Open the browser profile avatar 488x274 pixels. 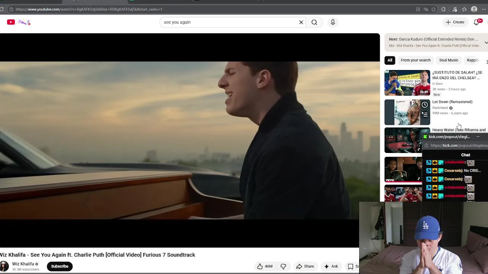474,9
